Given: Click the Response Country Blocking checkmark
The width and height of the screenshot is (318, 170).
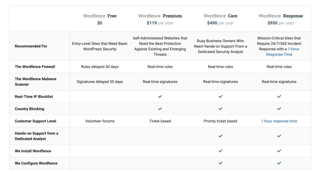Looking at the screenshot, I should click(279, 109).
